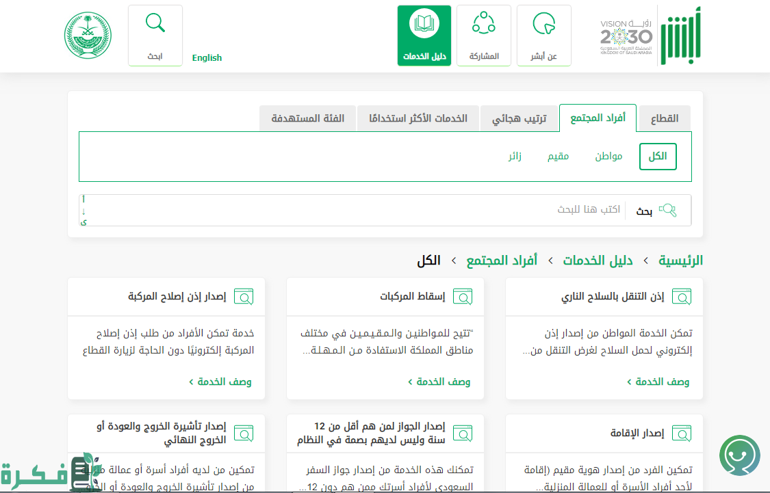
Task: Expand وصف الخدمة for إسقاط المركبات
Action: 439,382
